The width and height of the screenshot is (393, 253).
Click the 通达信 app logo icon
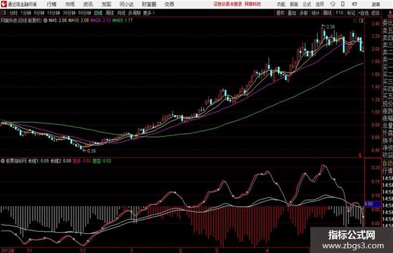click(4, 4)
